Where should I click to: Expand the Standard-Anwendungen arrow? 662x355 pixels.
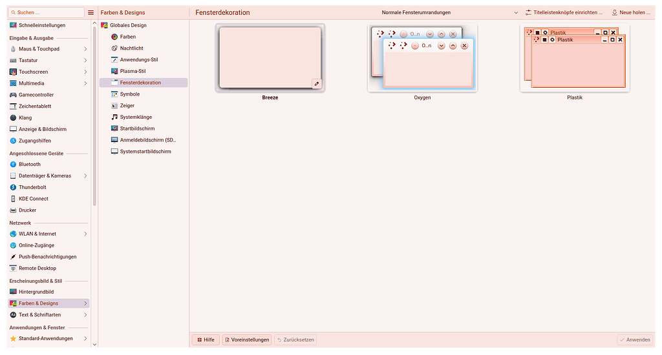(85, 338)
